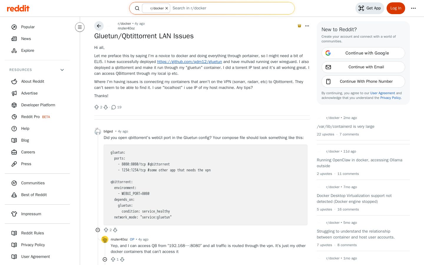This screenshot has height=265, width=424.
Task: Upvote bilged's comment
Action: 106,230
